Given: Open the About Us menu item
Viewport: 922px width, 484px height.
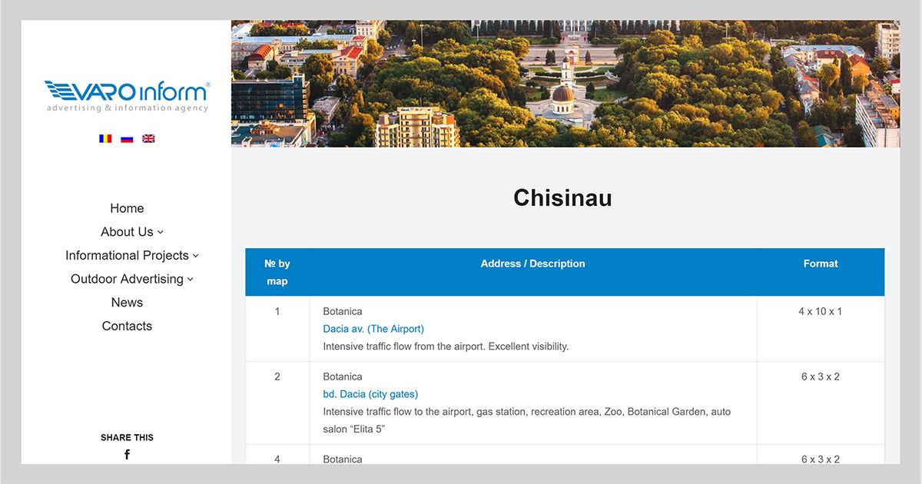Looking at the screenshot, I should (x=127, y=232).
